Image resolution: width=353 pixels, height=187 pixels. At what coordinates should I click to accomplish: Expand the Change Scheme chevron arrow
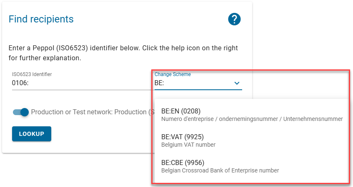(237, 83)
